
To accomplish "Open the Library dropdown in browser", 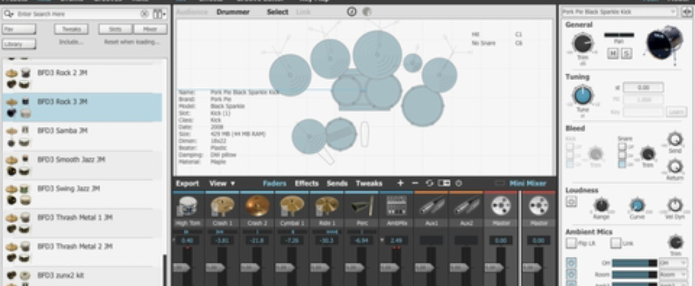I will 19,44.
